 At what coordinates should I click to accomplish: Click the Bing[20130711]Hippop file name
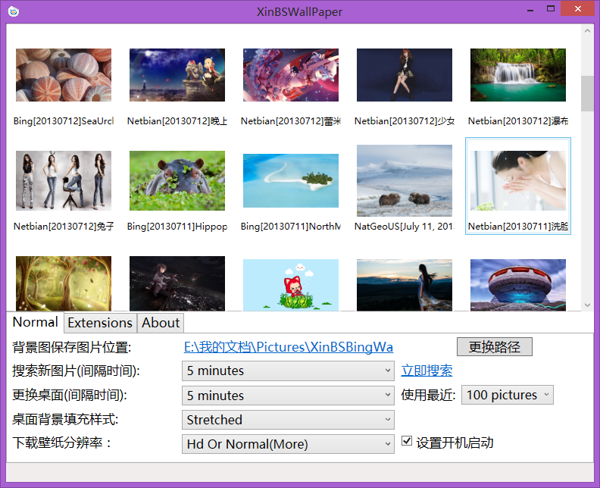click(x=177, y=227)
